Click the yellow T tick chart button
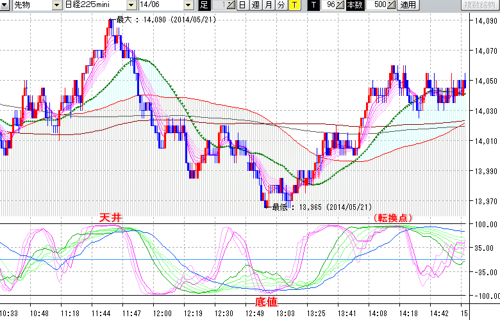 click(294, 5)
